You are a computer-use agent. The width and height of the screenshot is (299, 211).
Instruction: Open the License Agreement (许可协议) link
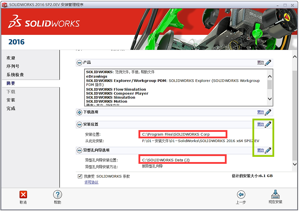91,182
